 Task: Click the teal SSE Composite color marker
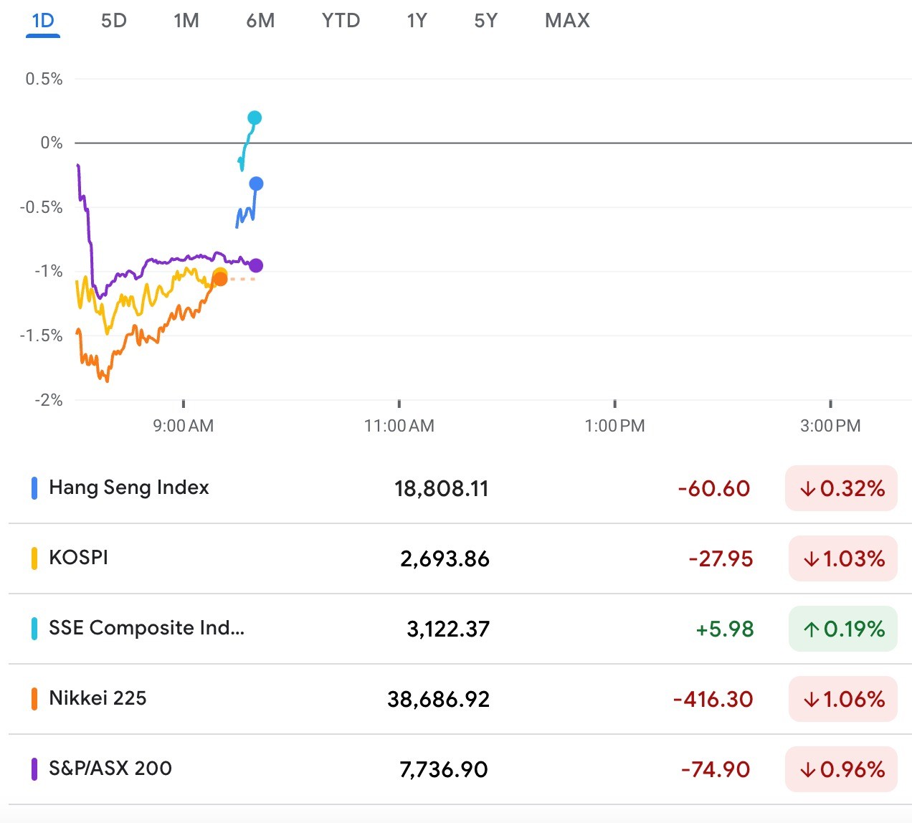point(34,629)
